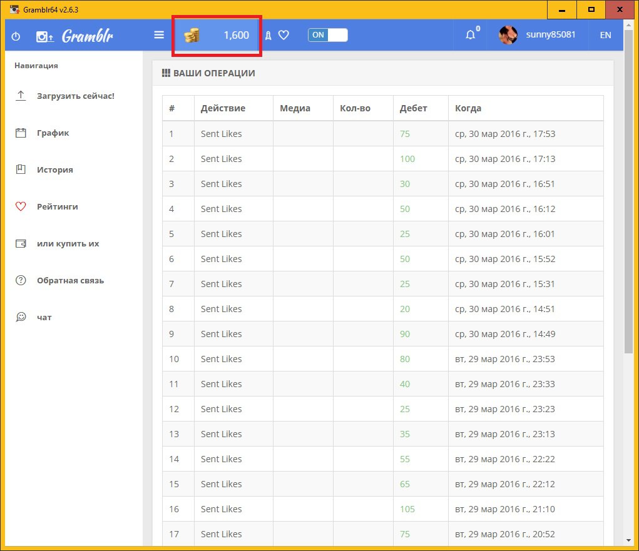Click Sent Likes in row 9
The image size is (639, 551).
[x=222, y=334]
